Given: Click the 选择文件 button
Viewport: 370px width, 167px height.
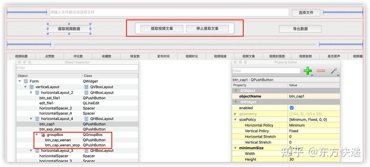Looking at the screenshot, I should point(306,12).
